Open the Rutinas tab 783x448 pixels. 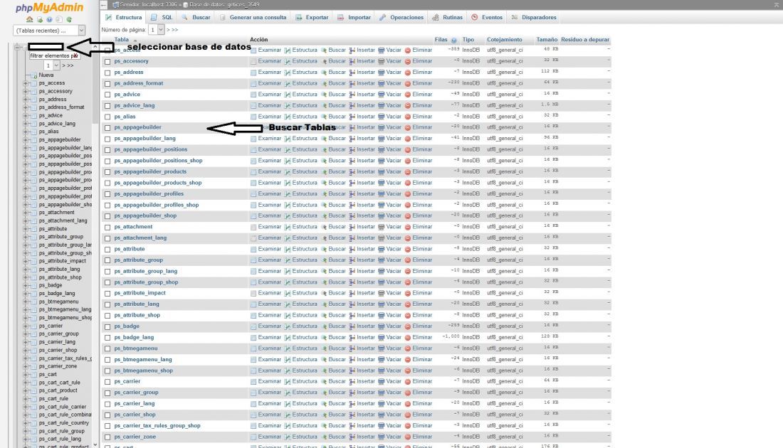(x=448, y=18)
